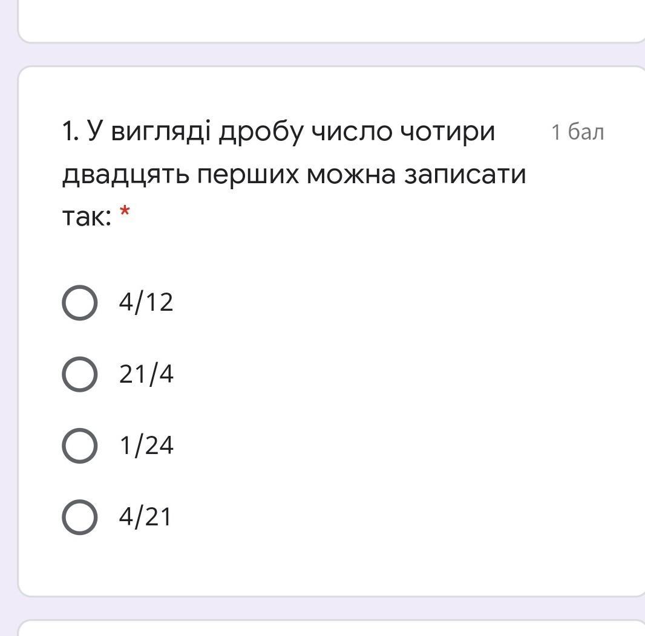Click the partially visible card at top
This screenshot has width=645, height=636.
point(332,21)
